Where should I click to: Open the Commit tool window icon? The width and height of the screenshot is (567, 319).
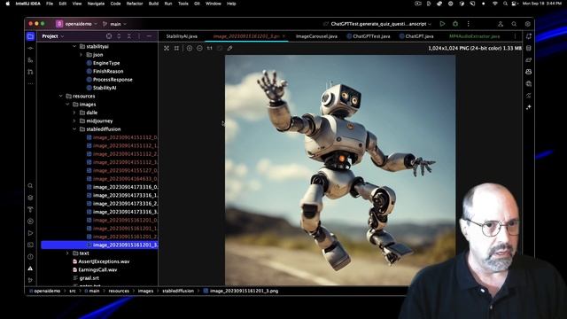click(x=30, y=48)
